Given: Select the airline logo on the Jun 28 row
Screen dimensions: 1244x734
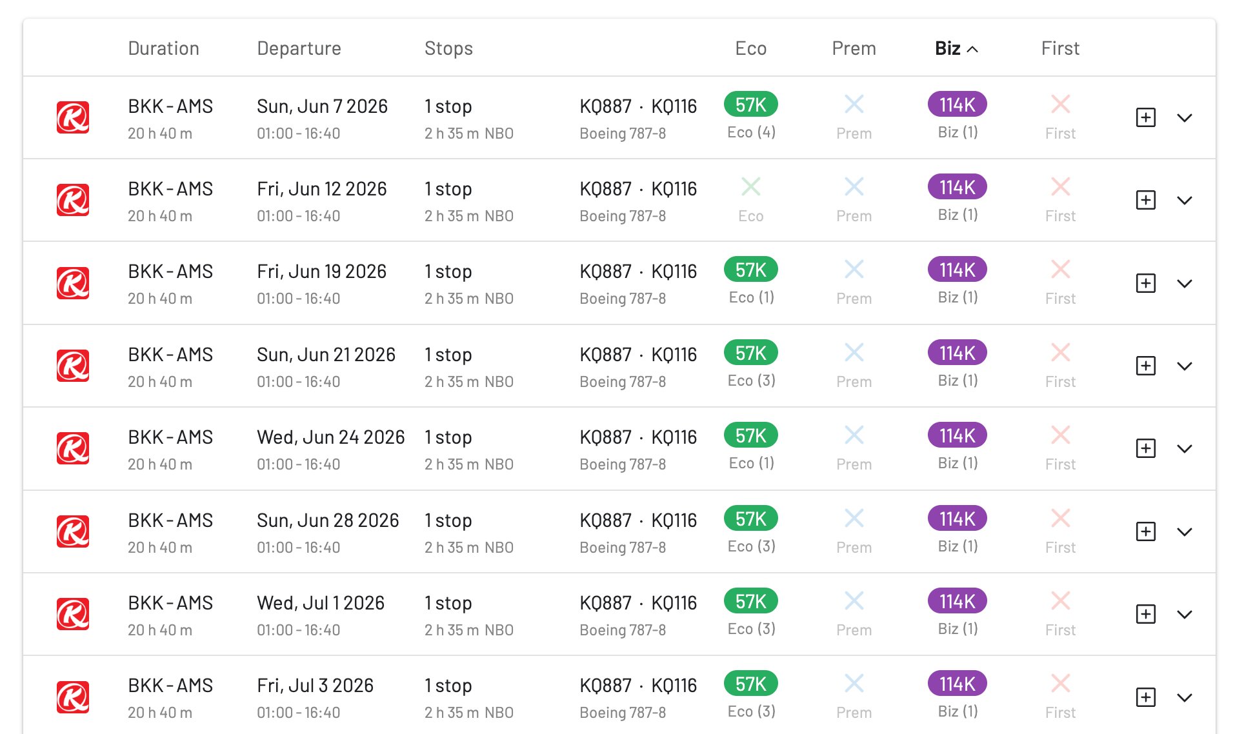Looking at the screenshot, I should pos(73,531).
